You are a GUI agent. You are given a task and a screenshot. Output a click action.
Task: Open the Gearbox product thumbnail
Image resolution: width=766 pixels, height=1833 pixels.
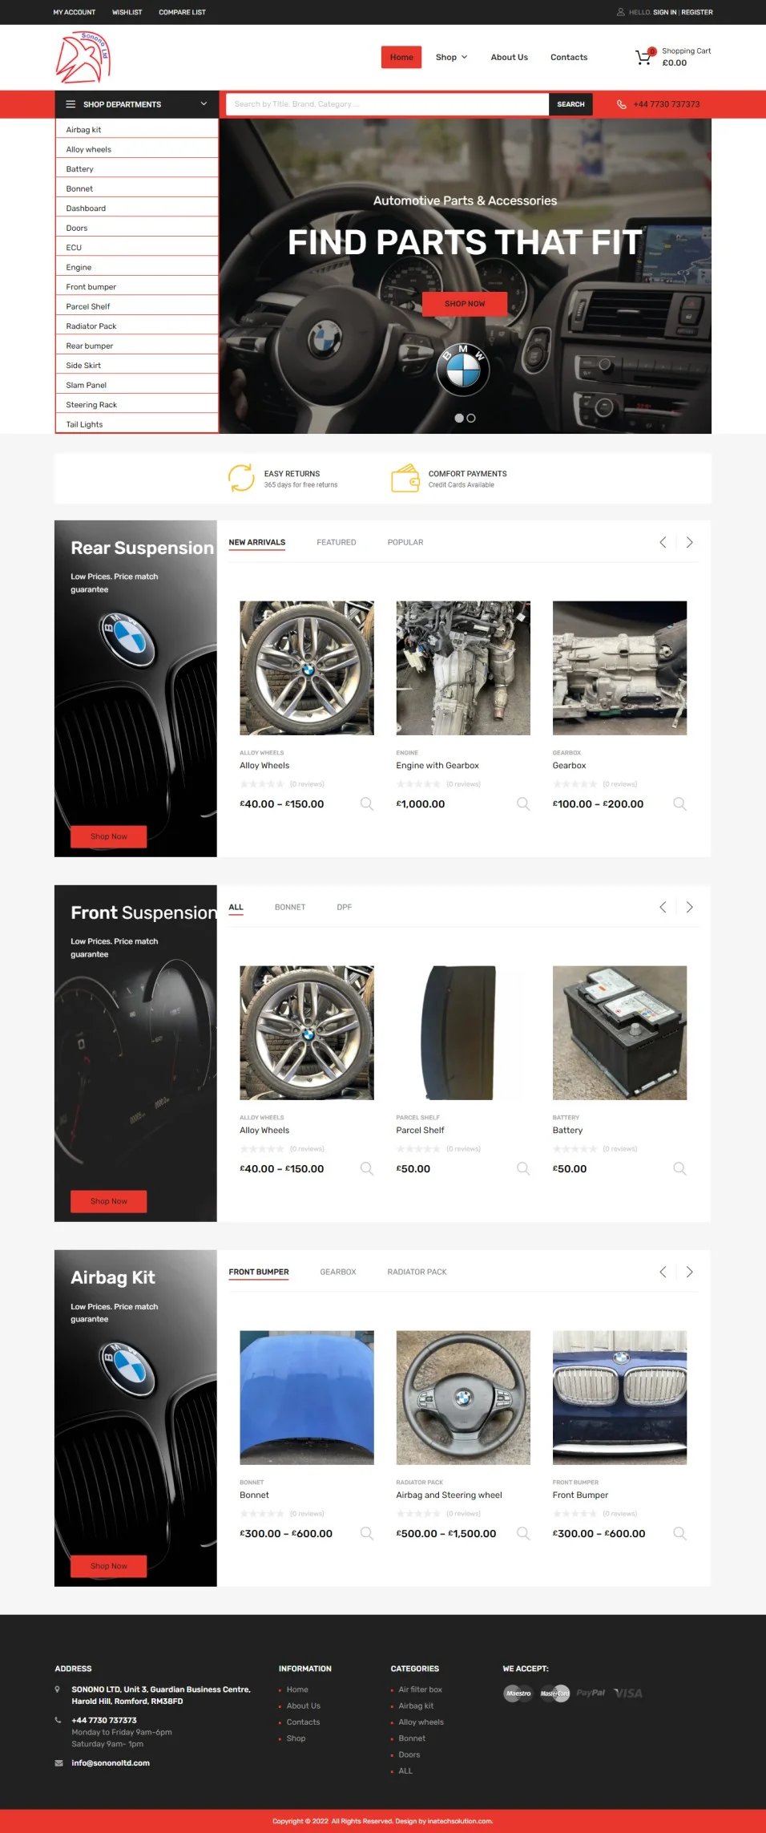click(619, 668)
